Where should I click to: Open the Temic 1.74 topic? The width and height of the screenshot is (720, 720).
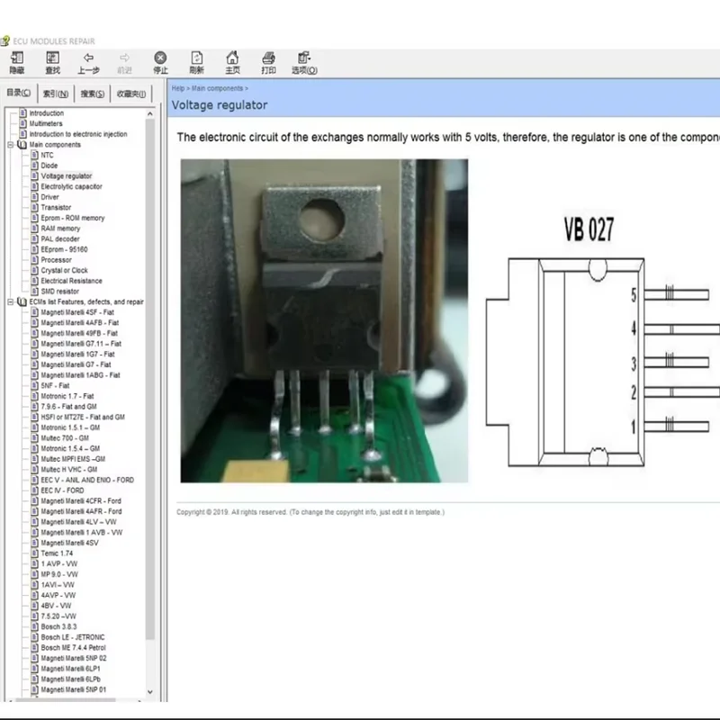pyautogui.click(x=57, y=553)
